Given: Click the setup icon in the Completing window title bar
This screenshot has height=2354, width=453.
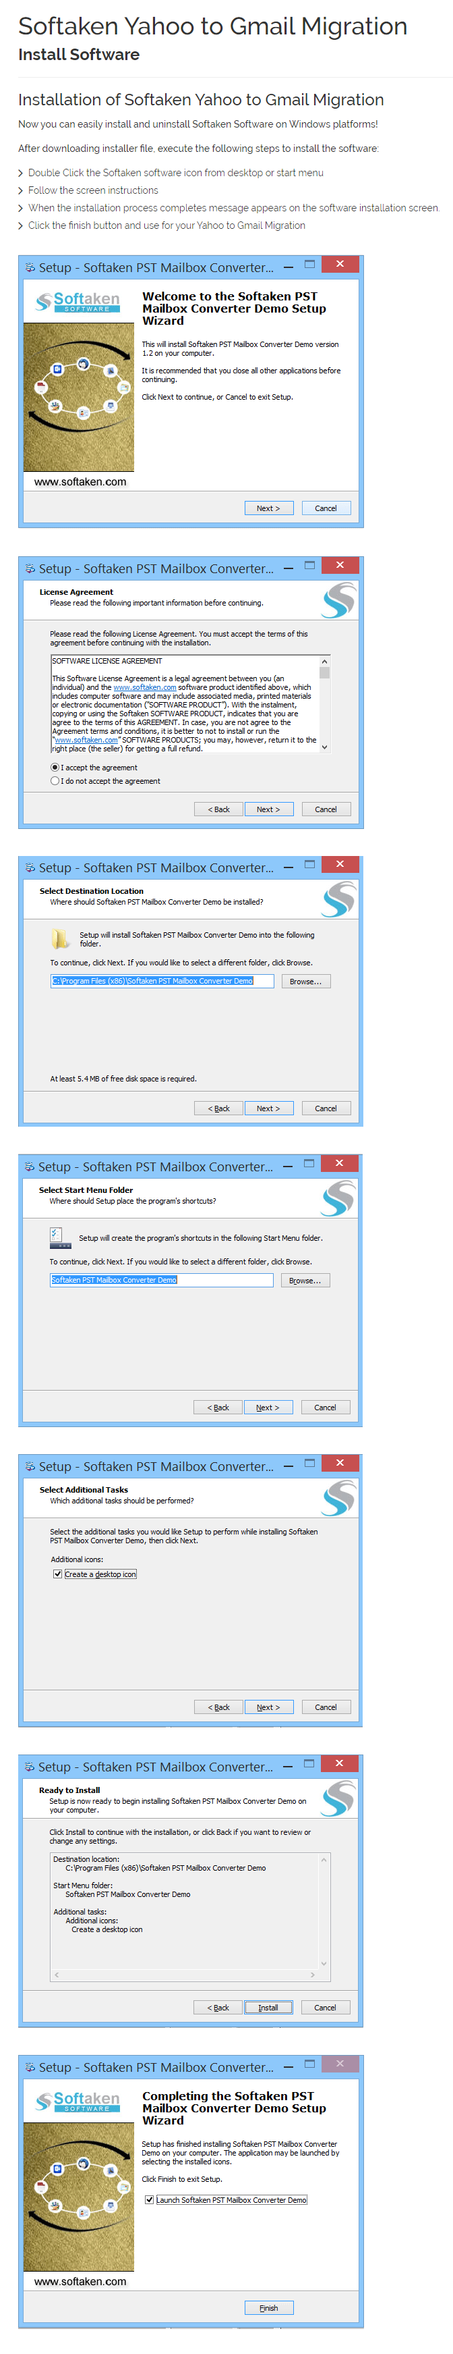Looking at the screenshot, I should click(30, 2067).
